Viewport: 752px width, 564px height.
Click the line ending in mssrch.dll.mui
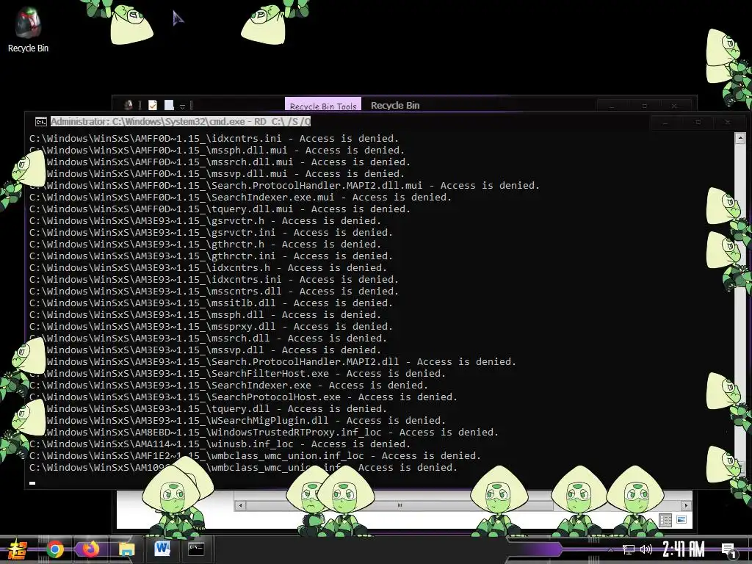coord(220,162)
